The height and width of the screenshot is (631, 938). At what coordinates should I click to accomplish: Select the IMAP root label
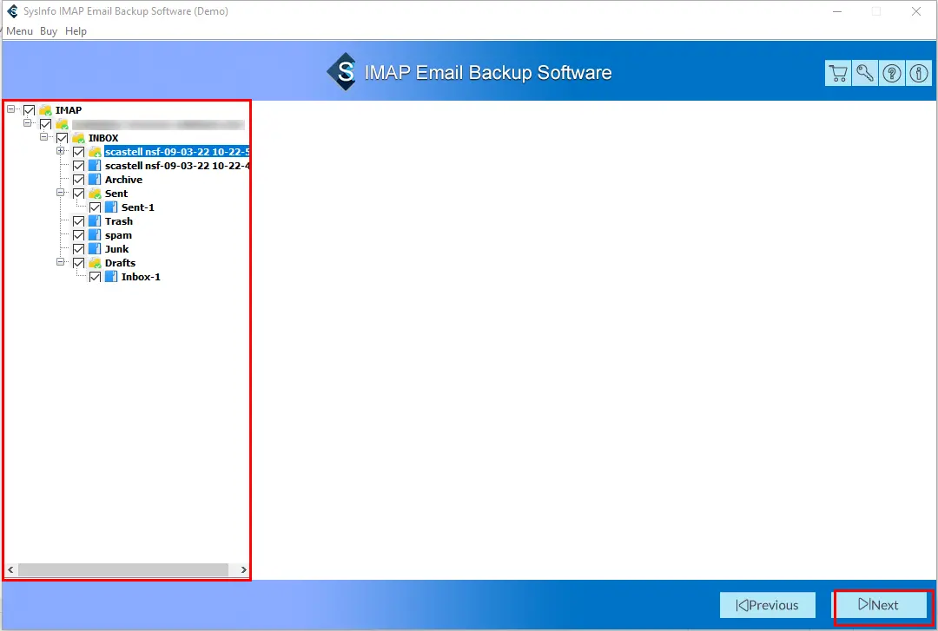pyautogui.click(x=69, y=110)
